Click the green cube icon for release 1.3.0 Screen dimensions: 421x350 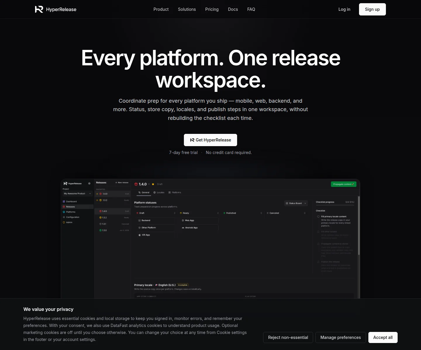pos(100,230)
